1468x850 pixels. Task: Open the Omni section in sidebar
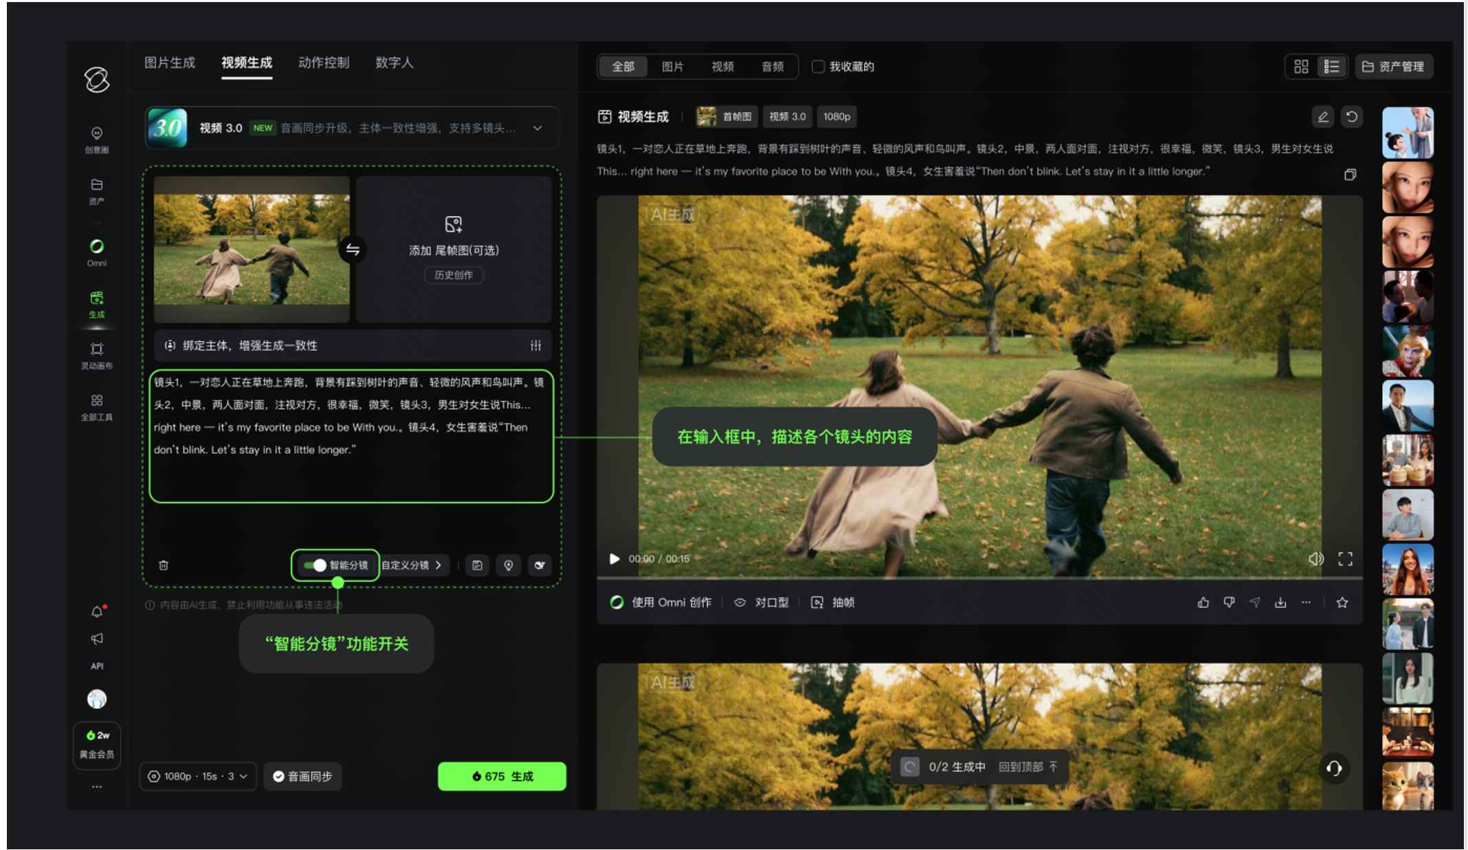tap(97, 252)
